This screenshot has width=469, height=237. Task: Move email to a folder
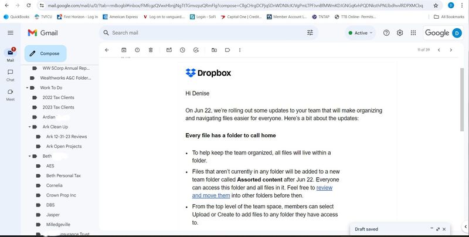214,50
